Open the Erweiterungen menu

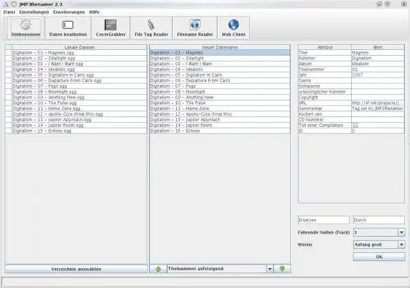69,12
